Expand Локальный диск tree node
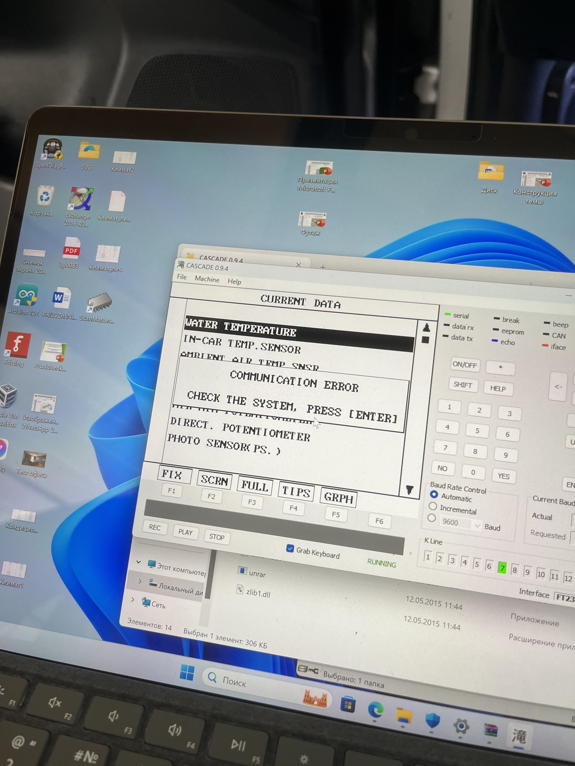Viewport: 575px width, 766px height. click(x=140, y=581)
